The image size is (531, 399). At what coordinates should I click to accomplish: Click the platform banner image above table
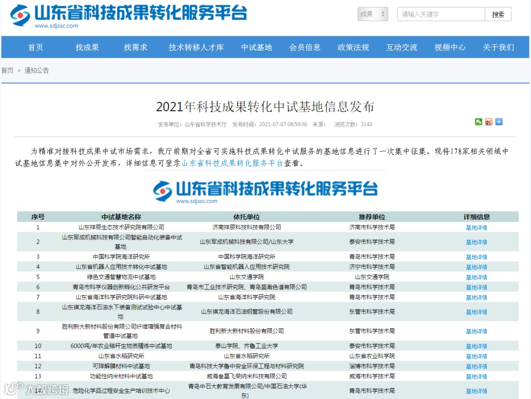coord(265,190)
